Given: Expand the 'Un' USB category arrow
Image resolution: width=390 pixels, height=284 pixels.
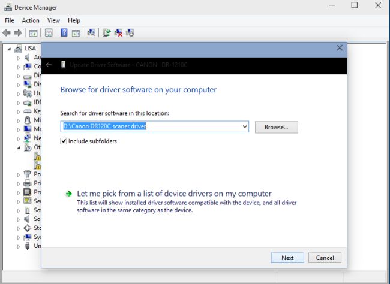Looking at the screenshot, I should [19, 247].
